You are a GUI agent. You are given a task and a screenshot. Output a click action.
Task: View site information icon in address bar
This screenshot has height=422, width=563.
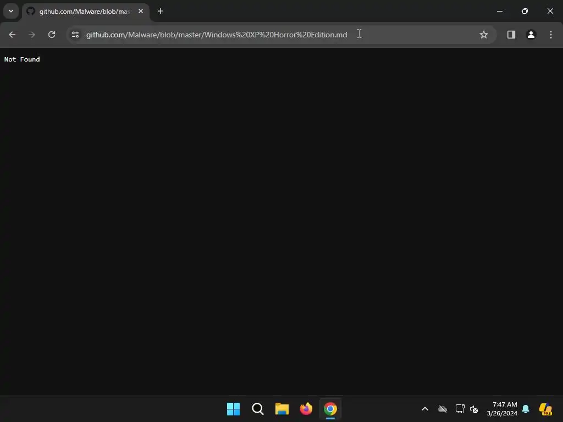click(x=75, y=35)
